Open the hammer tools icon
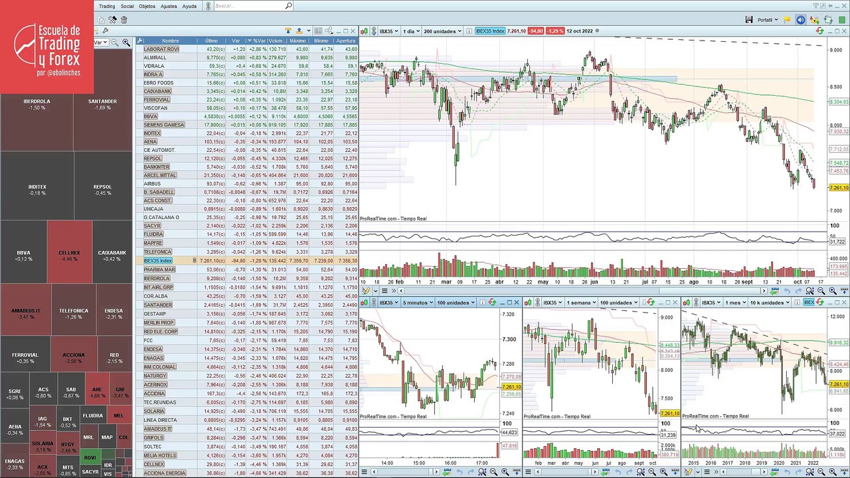850x478 pixels. click(x=112, y=20)
